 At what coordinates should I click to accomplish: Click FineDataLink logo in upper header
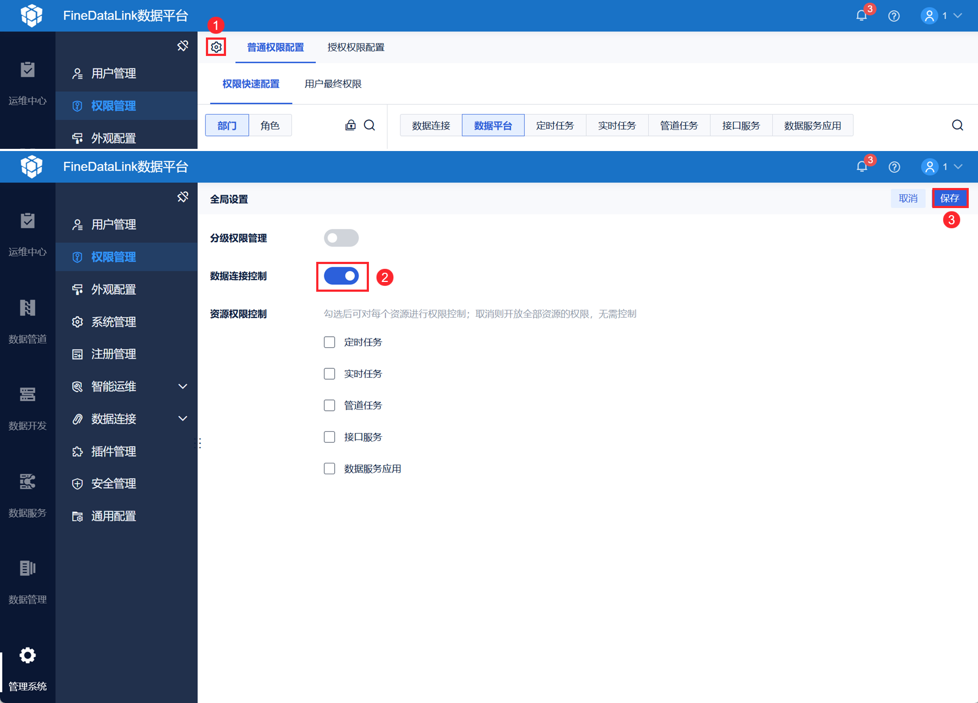point(32,15)
